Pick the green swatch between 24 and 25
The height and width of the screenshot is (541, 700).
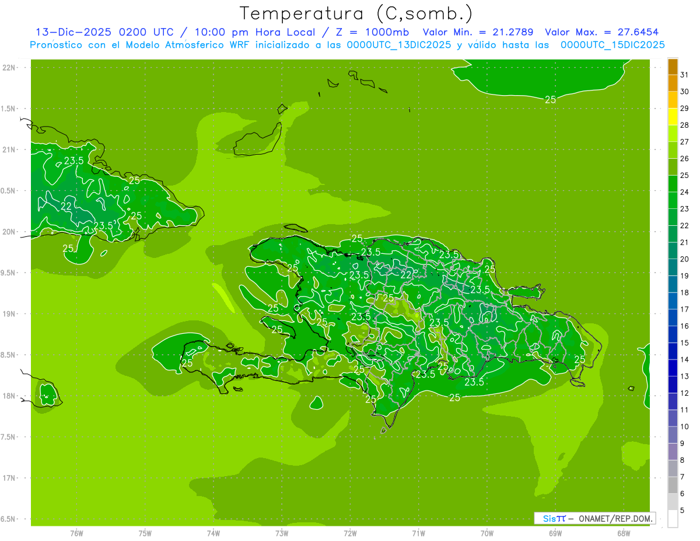click(x=673, y=184)
